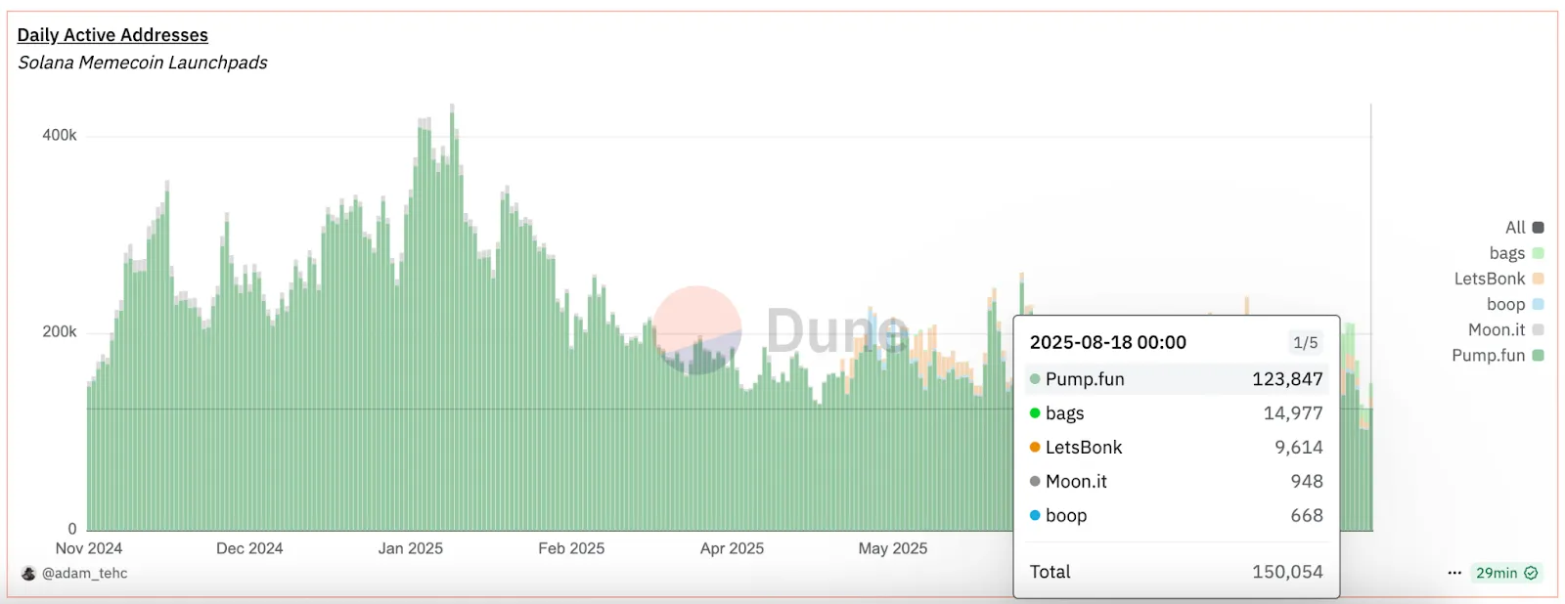Select the Pump.fun row in the tooltip
Viewport: 1565px width, 604px height.
pyautogui.click(x=1176, y=379)
